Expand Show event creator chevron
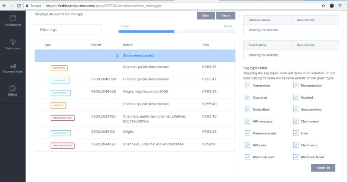 coord(117,56)
